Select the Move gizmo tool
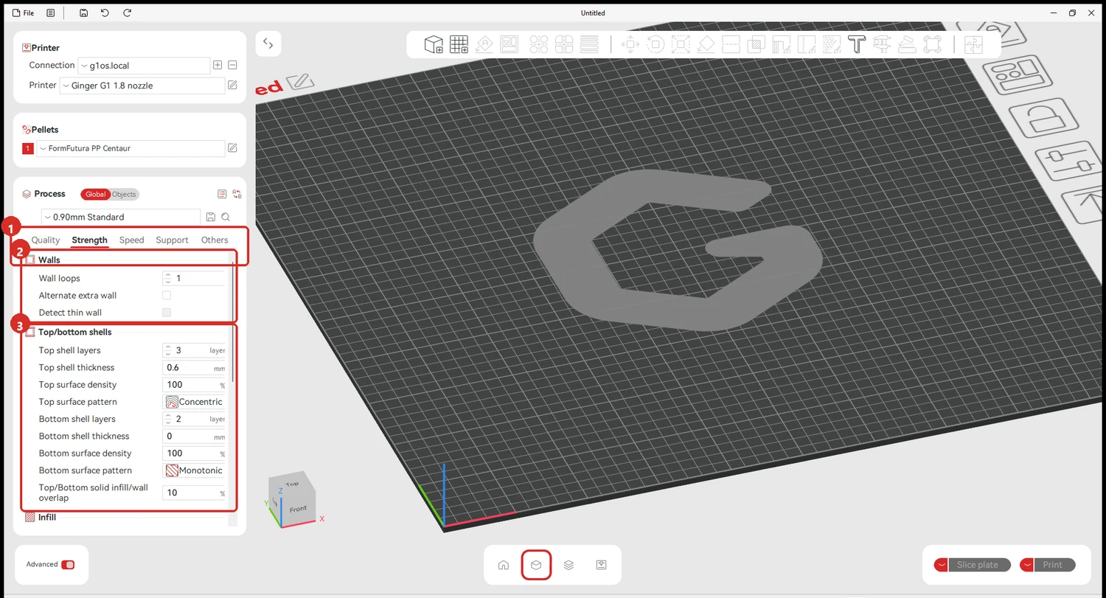This screenshot has width=1106, height=598. coord(630,44)
